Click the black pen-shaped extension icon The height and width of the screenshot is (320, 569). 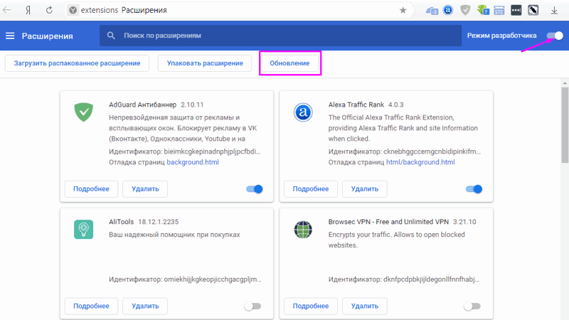[533, 10]
